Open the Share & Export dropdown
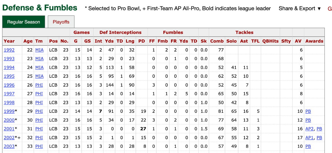332x153 pixels. click(300, 9)
